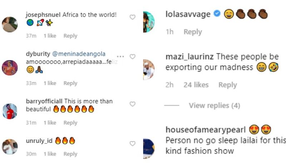Viewport: 286px width, 163px height.
Task: Like josephsnuel's comment with the heart
Action: pyautogui.click(x=132, y=17)
